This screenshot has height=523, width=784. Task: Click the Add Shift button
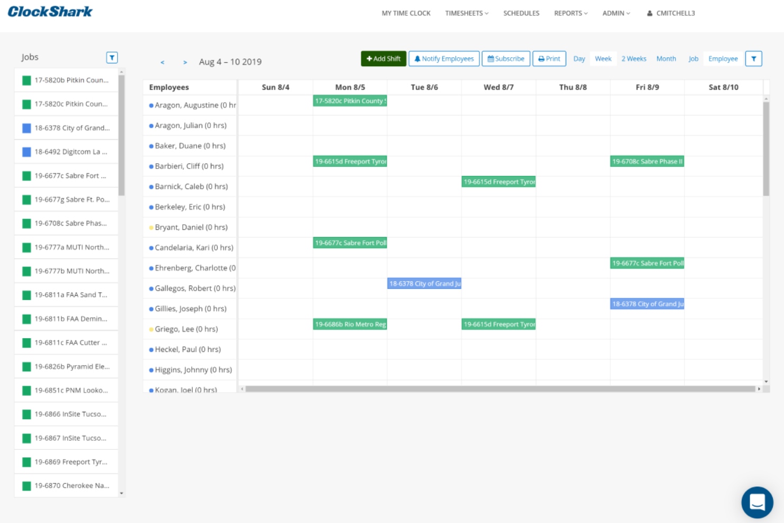384,59
